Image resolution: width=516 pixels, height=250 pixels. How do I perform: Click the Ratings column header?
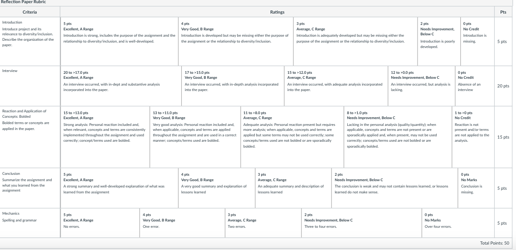277,12
